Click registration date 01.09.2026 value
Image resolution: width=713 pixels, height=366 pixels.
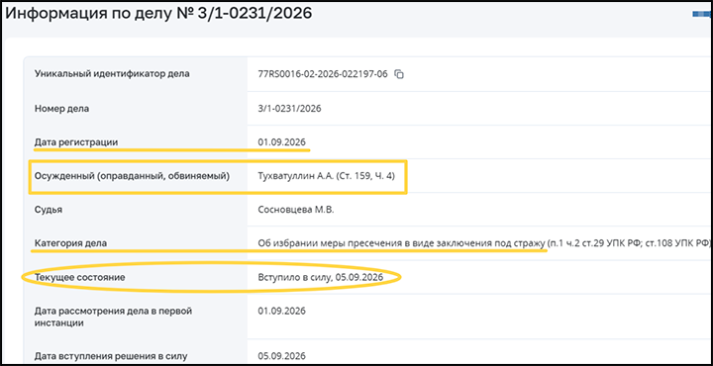tap(281, 142)
